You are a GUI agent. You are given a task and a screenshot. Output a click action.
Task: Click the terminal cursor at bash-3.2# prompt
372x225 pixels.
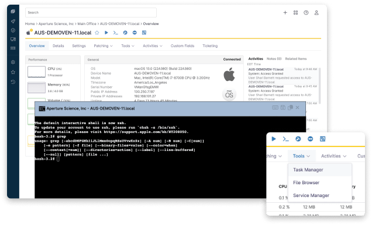coord(58,159)
